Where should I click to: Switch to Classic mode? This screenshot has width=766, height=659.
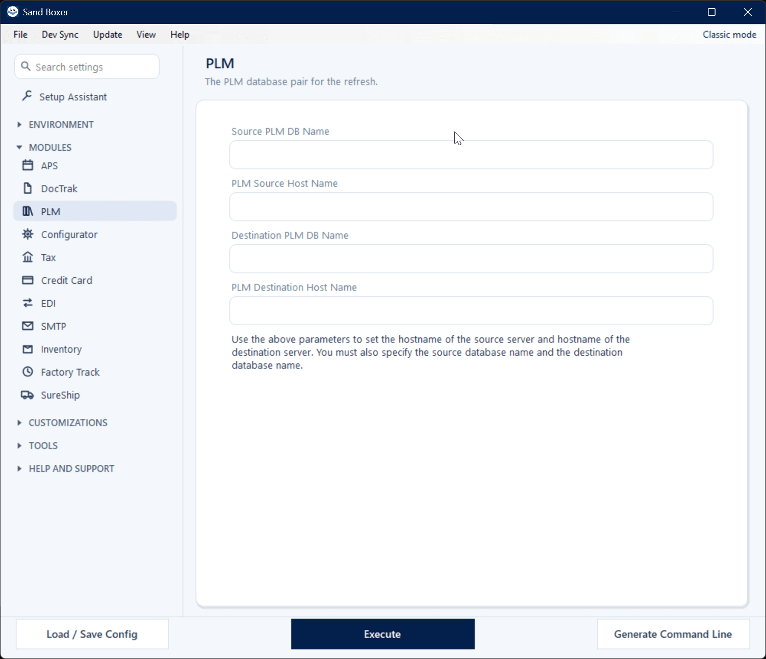(x=729, y=35)
